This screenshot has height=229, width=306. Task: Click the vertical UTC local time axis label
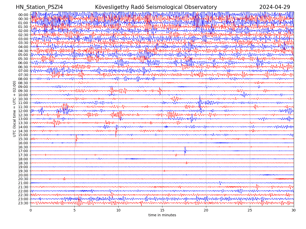[x=15, y=109]
